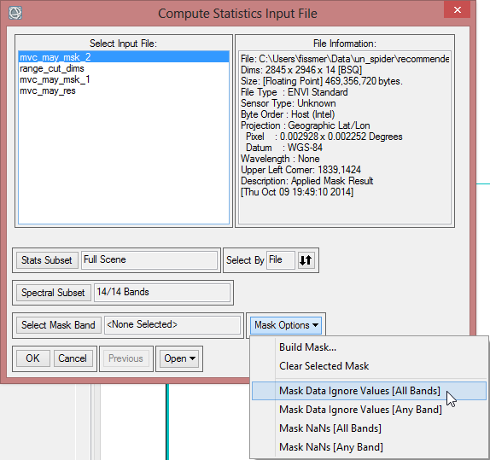Click the Select Mask Band button
490x460 pixels.
(58, 325)
